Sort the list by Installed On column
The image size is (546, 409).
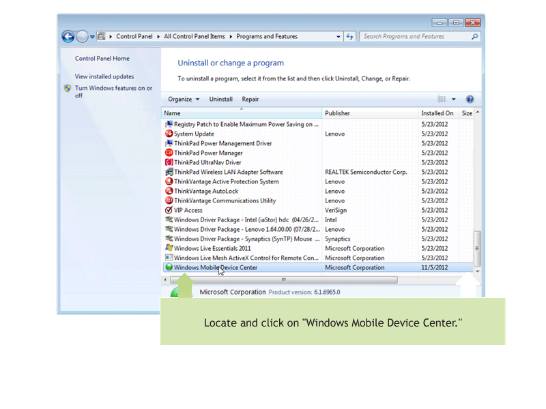pyautogui.click(x=438, y=113)
